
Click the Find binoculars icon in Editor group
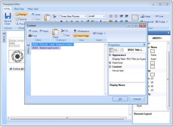coord(30,36)
